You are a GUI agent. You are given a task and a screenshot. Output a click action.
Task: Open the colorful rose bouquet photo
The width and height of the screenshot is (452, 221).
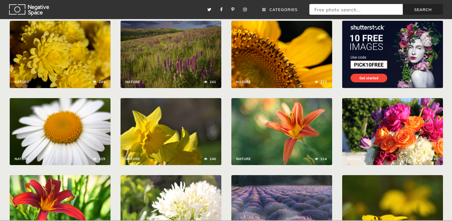coord(392,132)
